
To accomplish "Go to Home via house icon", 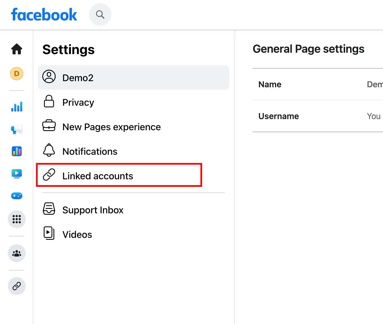I will (17, 49).
